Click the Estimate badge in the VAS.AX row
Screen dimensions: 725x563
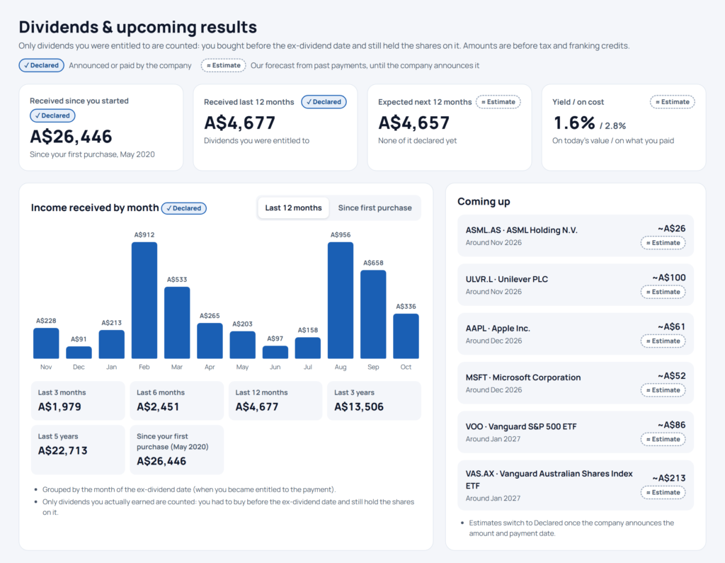pyautogui.click(x=663, y=492)
